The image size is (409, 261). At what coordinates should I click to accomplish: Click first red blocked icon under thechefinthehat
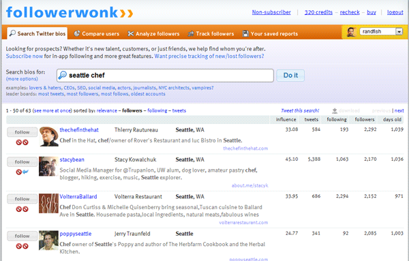click(19, 142)
